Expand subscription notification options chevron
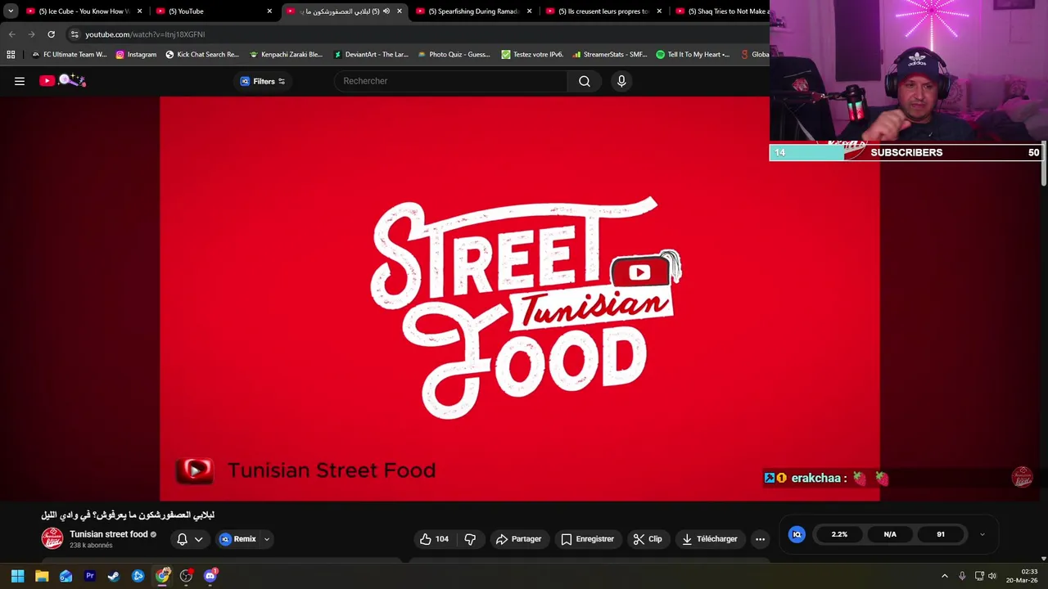The width and height of the screenshot is (1048, 589). click(198, 539)
